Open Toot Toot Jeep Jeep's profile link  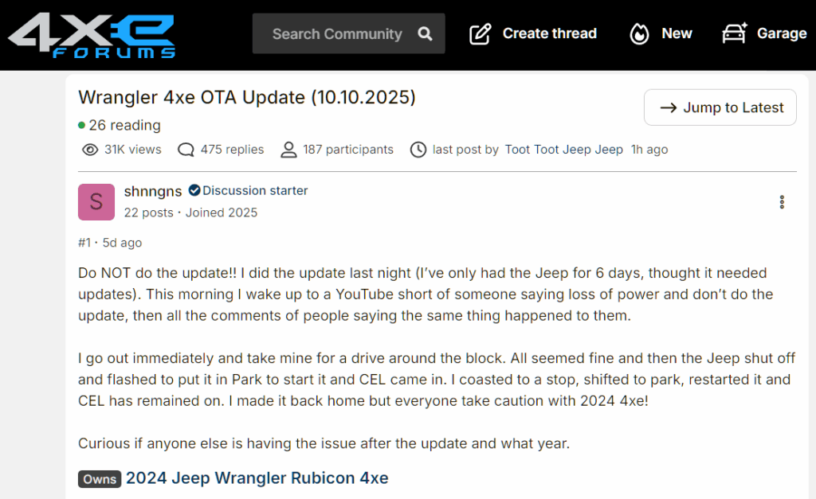563,150
